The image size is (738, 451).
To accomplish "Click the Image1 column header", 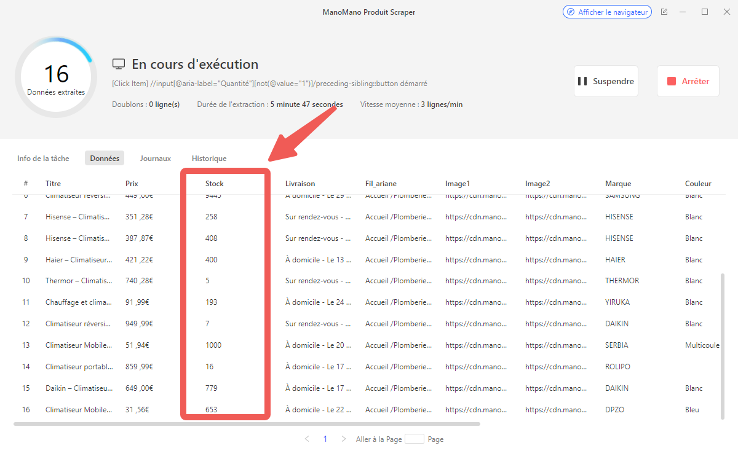I will (458, 184).
